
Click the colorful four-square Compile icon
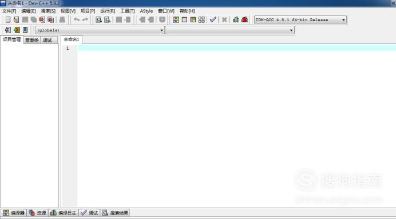[x=176, y=19]
